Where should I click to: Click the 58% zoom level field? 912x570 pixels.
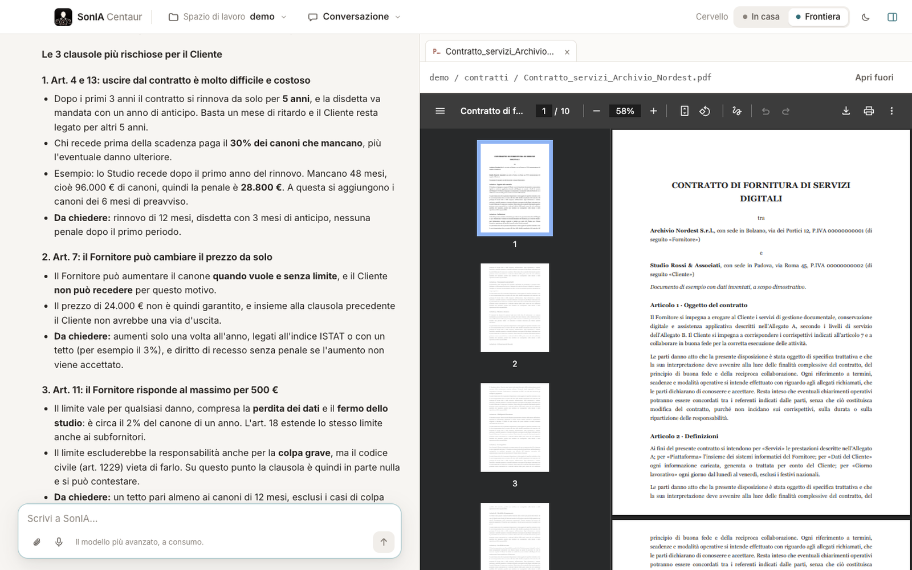[x=625, y=111]
